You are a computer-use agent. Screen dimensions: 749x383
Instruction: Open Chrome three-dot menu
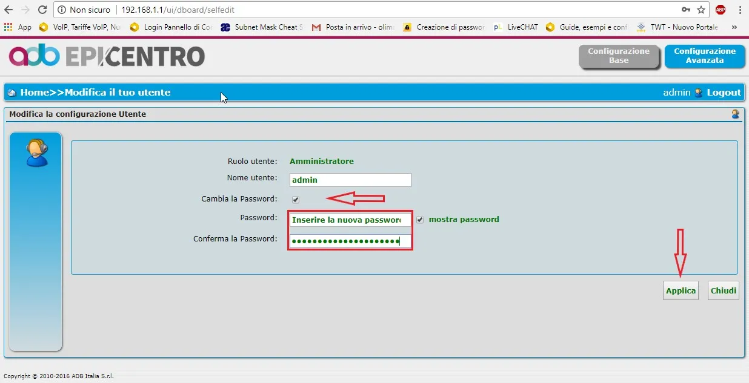(740, 10)
